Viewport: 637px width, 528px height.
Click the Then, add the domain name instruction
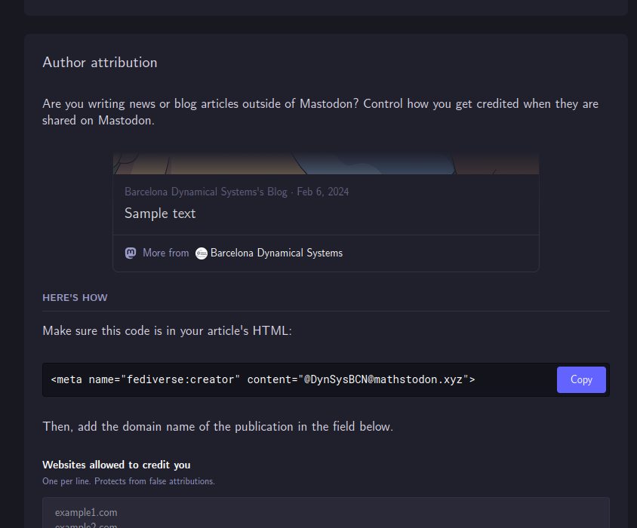(x=218, y=426)
